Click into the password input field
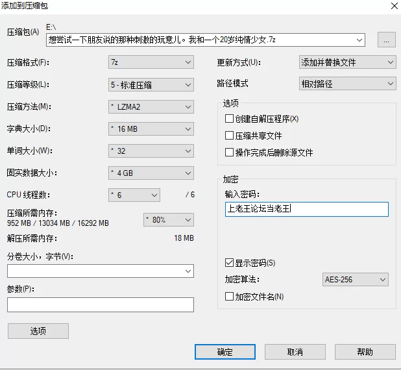The height and width of the screenshot is (370, 401). tap(306, 209)
